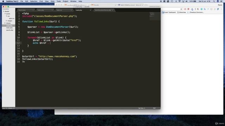Image resolution: width=225 pixels, height=126 pixels.
Task: Expand the images folder in sidebar
Action: (x=6, y=21)
